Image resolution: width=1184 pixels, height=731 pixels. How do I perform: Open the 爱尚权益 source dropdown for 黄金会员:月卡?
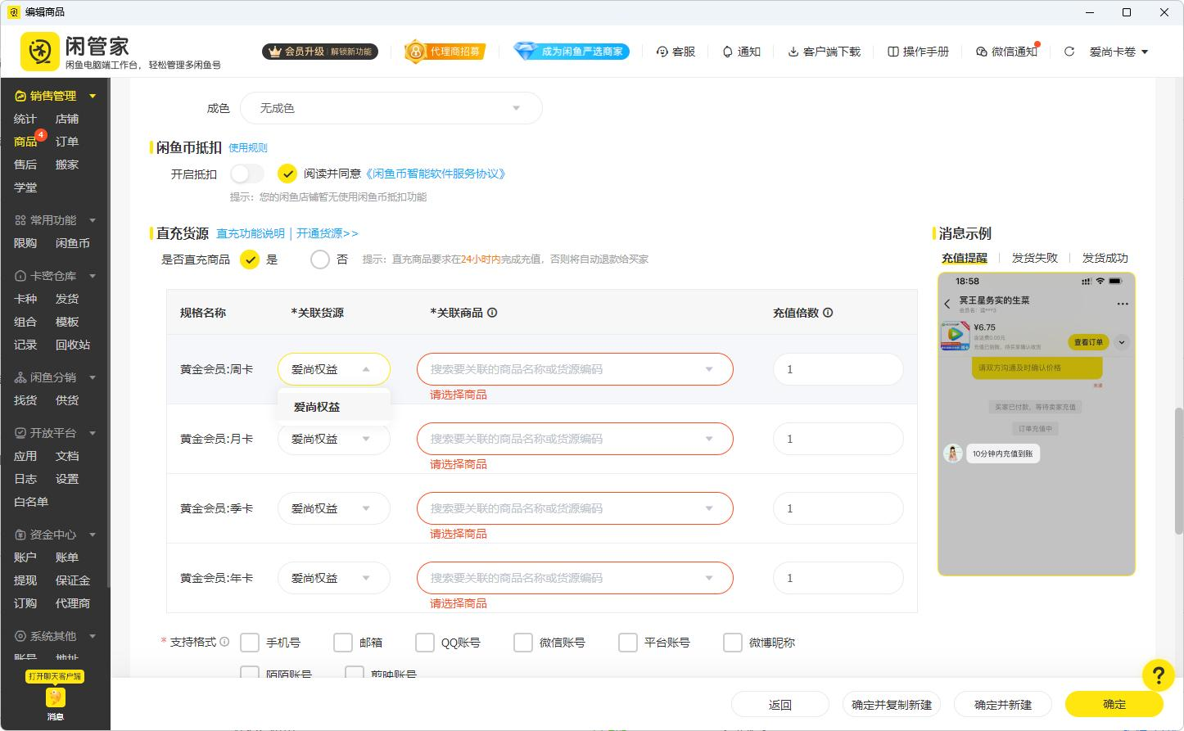[x=333, y=439]
